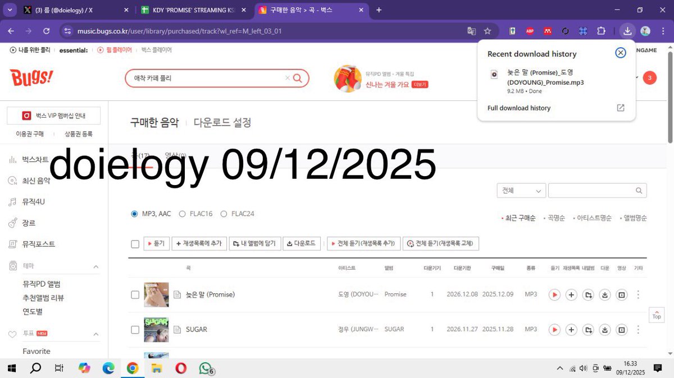Click the Bugs! logo
Image resolution: width=674 pixels, height=378 pixels.
(x=31, y=77)
